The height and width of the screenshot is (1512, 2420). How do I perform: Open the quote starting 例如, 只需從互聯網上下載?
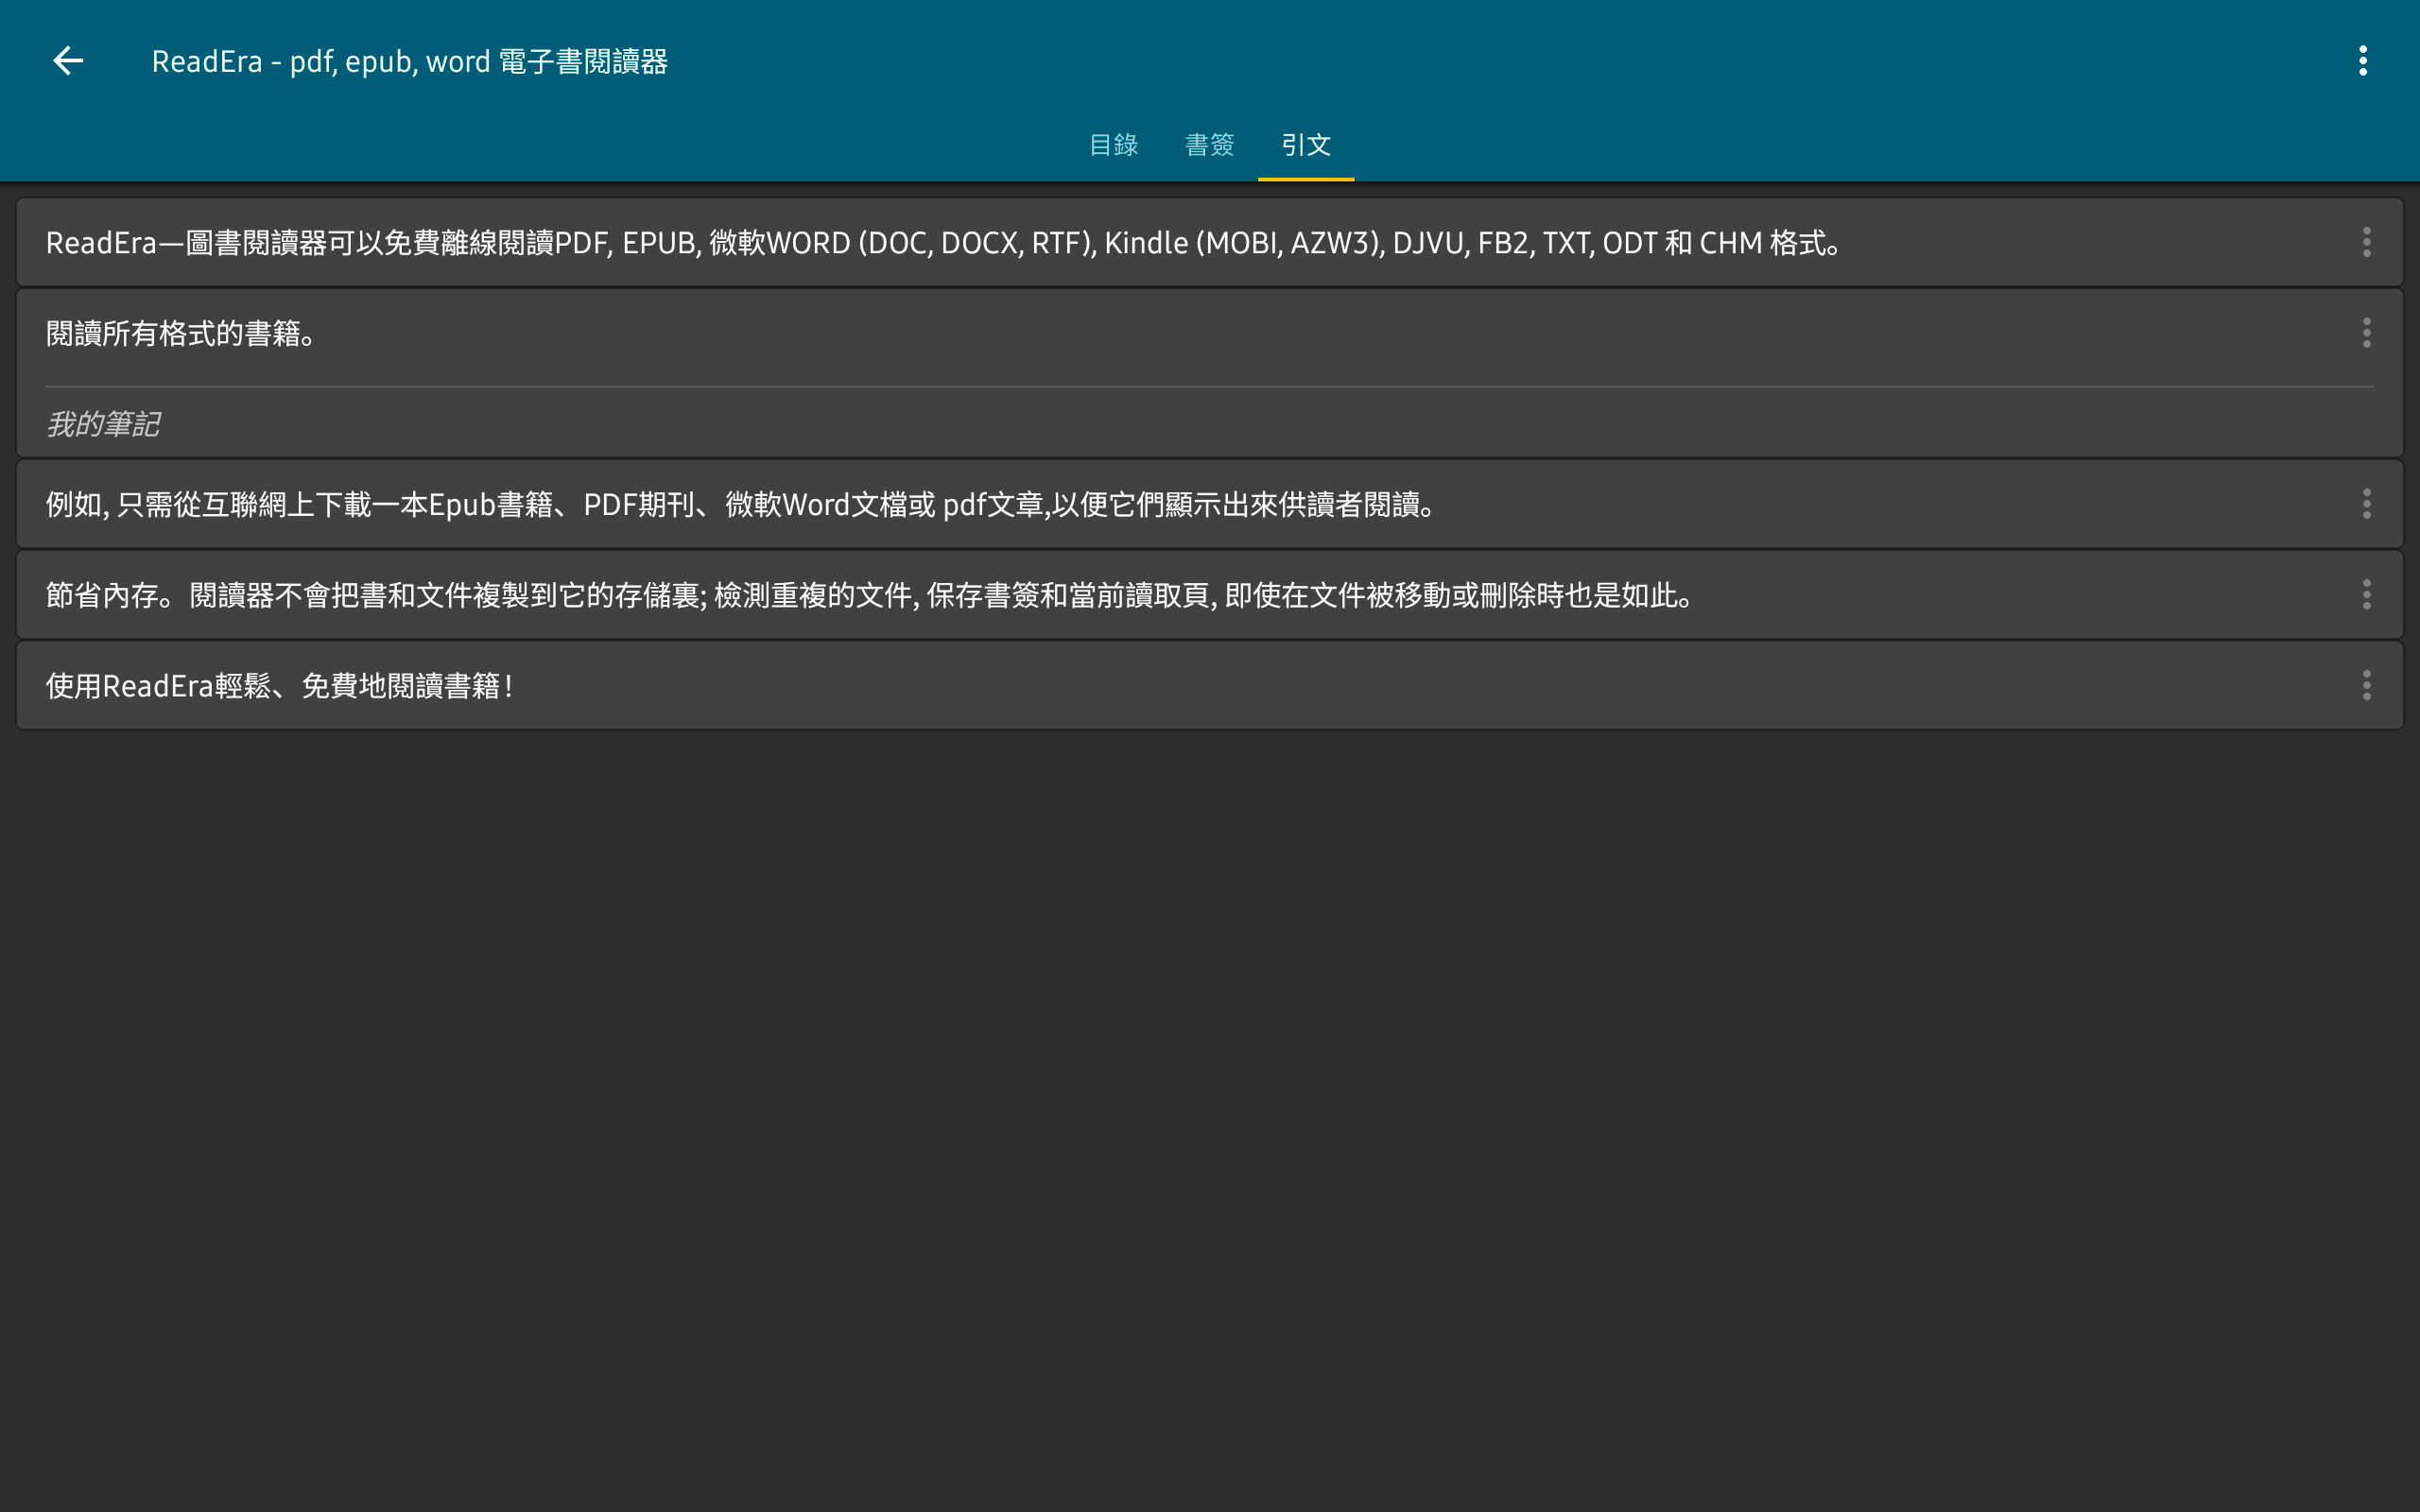pos(1209,504)
